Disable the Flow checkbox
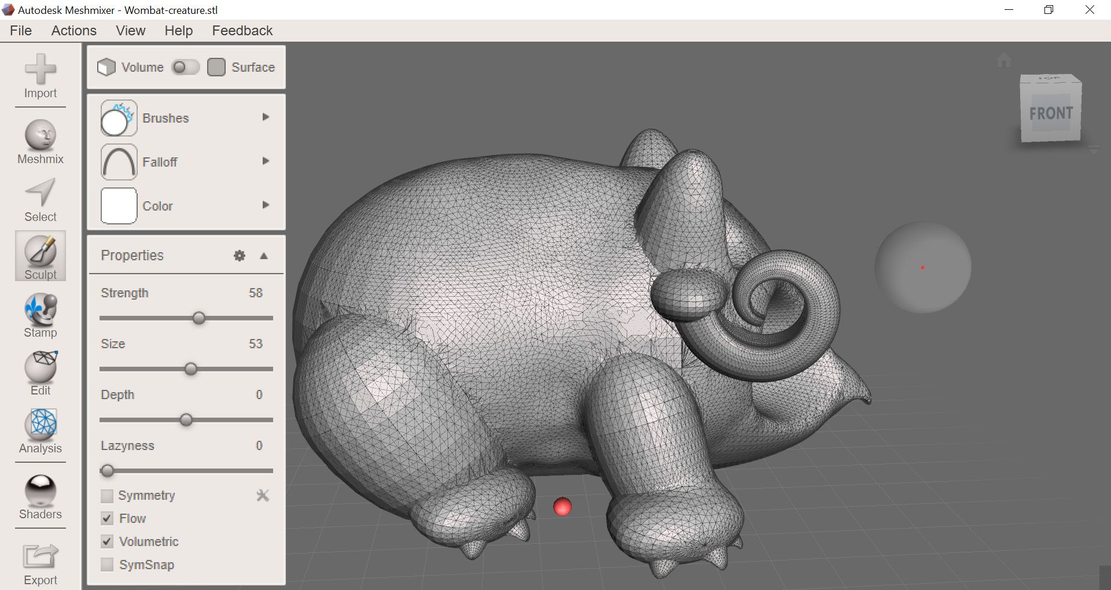 click(107, 519)
